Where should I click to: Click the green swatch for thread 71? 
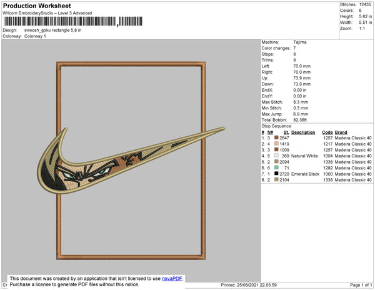tap(276, 167)
